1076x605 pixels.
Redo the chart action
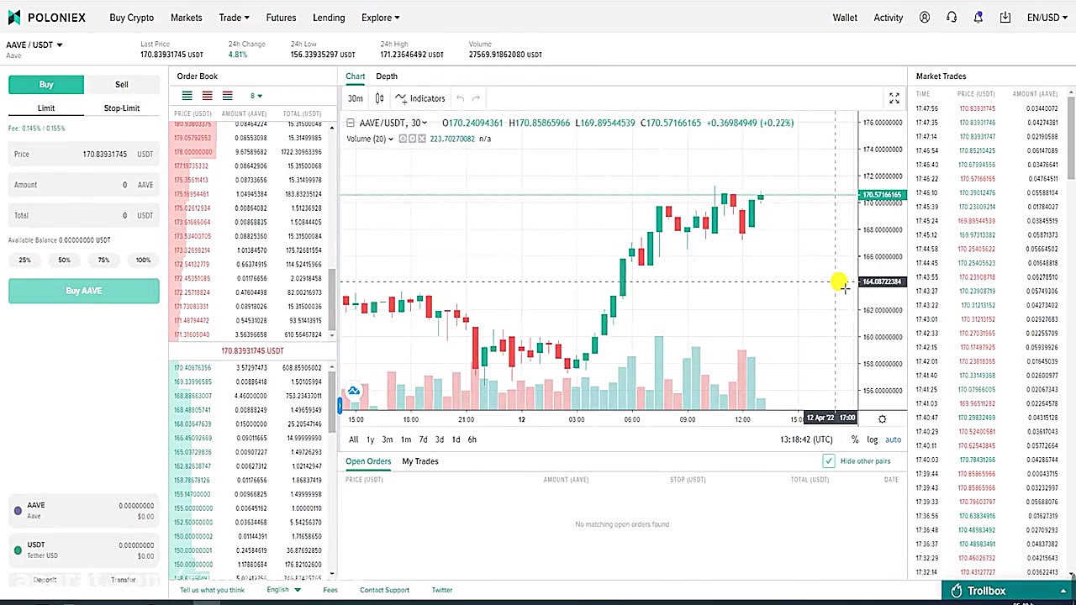pyautogui.click(x=476, y=98)
